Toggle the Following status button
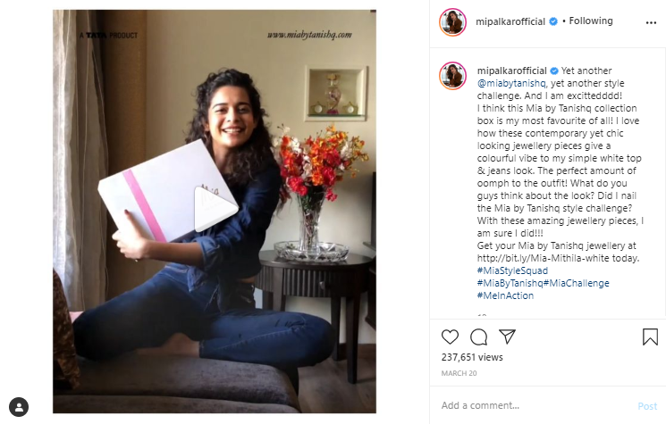 point(590,21)
